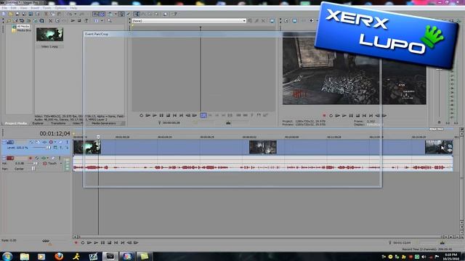Click the Open project folder icon

(10, 14)
